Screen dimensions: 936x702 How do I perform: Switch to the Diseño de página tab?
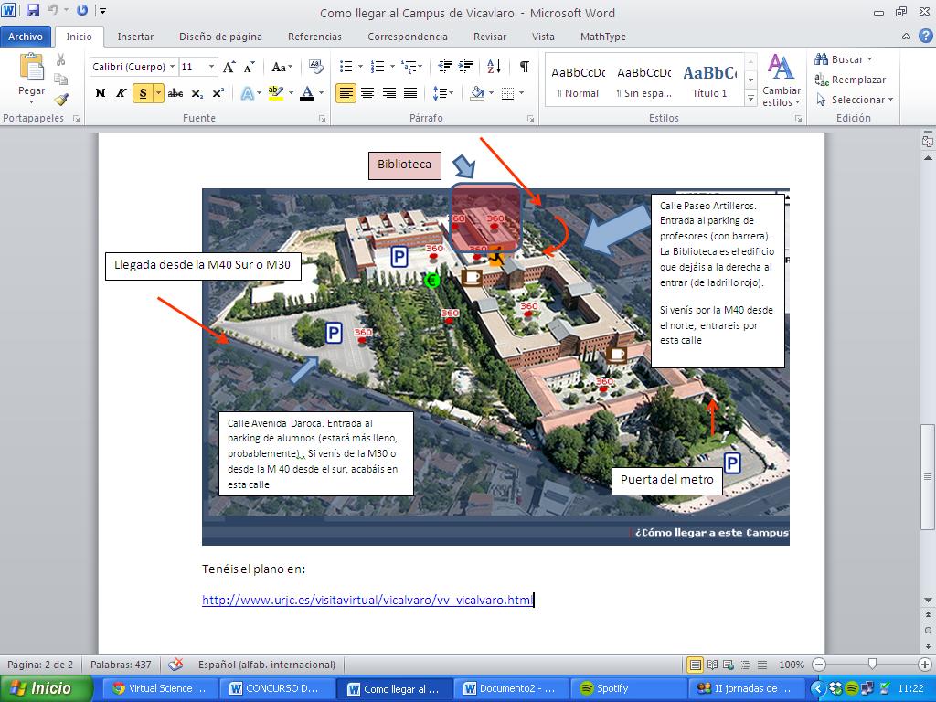[x=220, y=37]
